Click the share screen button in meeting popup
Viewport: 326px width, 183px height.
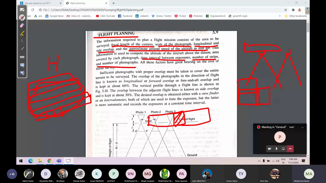coord(283,149)
